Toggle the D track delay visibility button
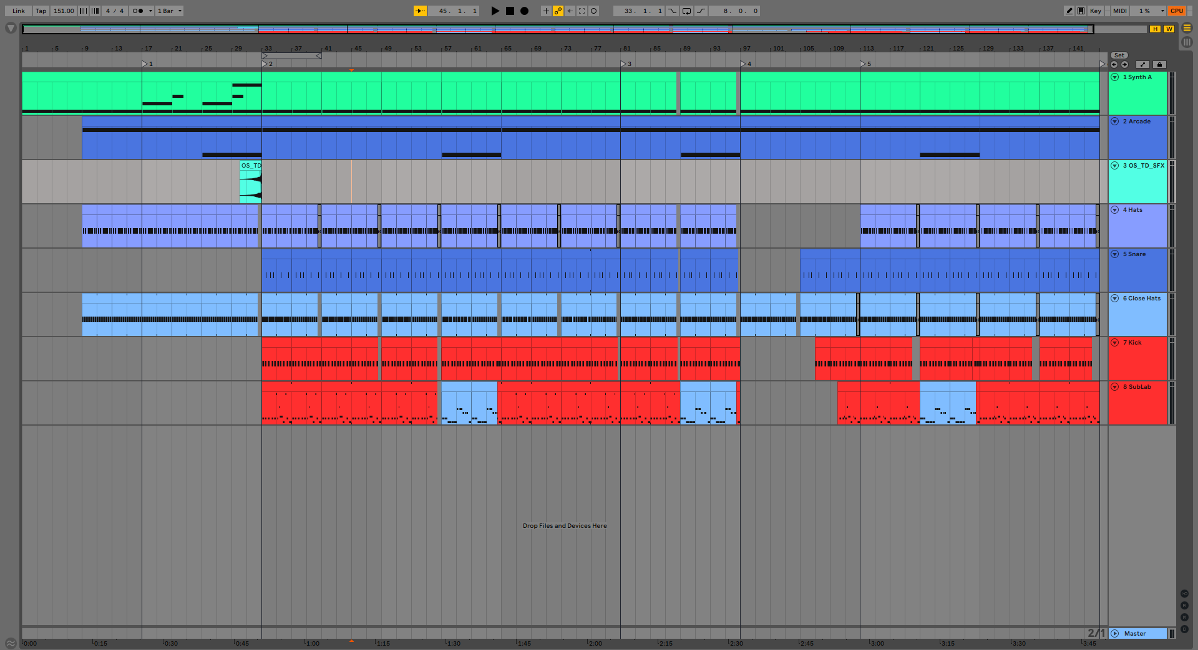Viewport: 1198px width, 650px height. coord(1184,629)
